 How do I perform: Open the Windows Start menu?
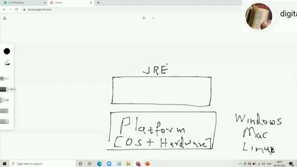(5, 164)
